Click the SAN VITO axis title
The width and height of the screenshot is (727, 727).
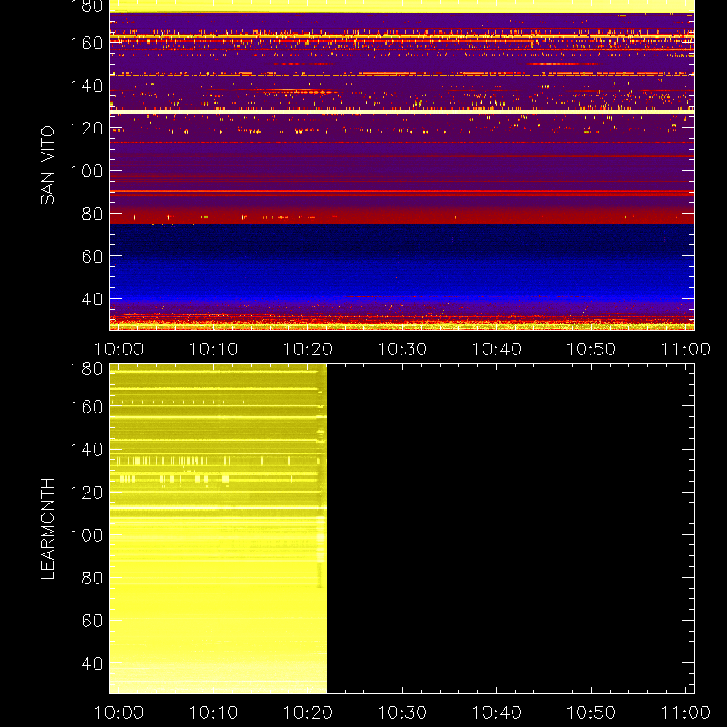47,165
